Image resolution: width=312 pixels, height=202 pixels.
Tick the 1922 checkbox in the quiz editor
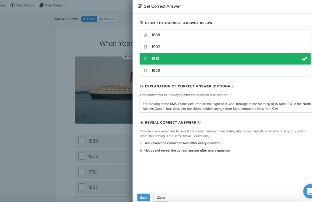(x=82, y=187)
